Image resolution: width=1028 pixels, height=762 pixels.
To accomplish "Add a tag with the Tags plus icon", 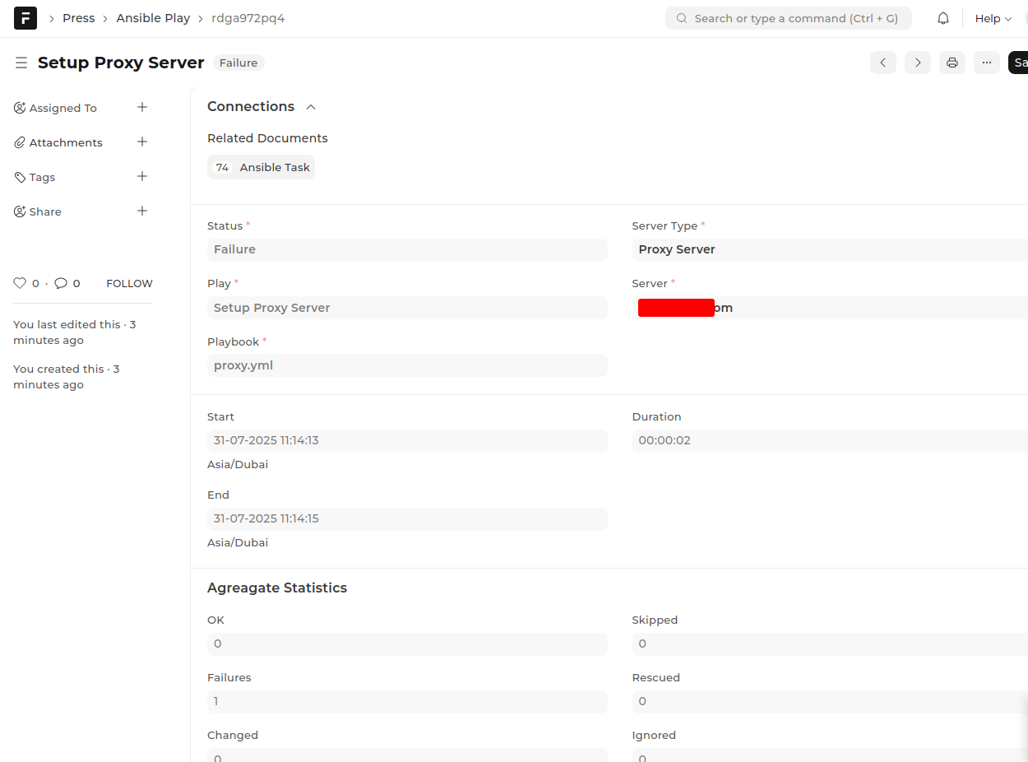I will (141, 176).
